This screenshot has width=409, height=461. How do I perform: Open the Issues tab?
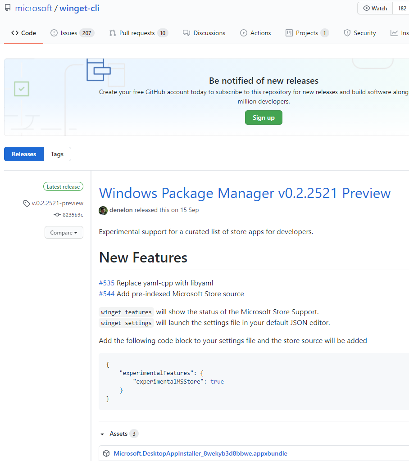73,33
